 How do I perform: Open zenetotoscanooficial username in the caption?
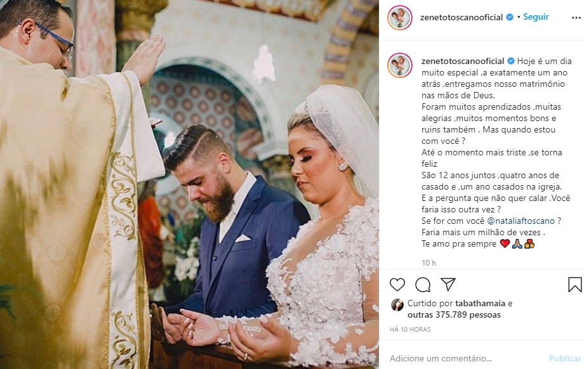tap(463, 61)
